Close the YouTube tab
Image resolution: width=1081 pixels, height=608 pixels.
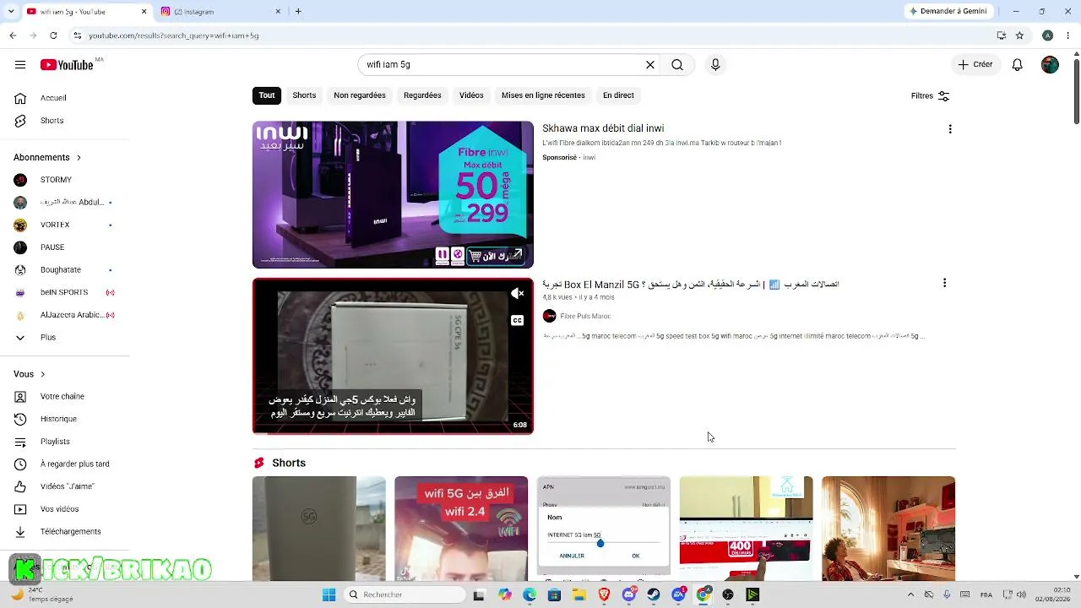tap(144, 12)
